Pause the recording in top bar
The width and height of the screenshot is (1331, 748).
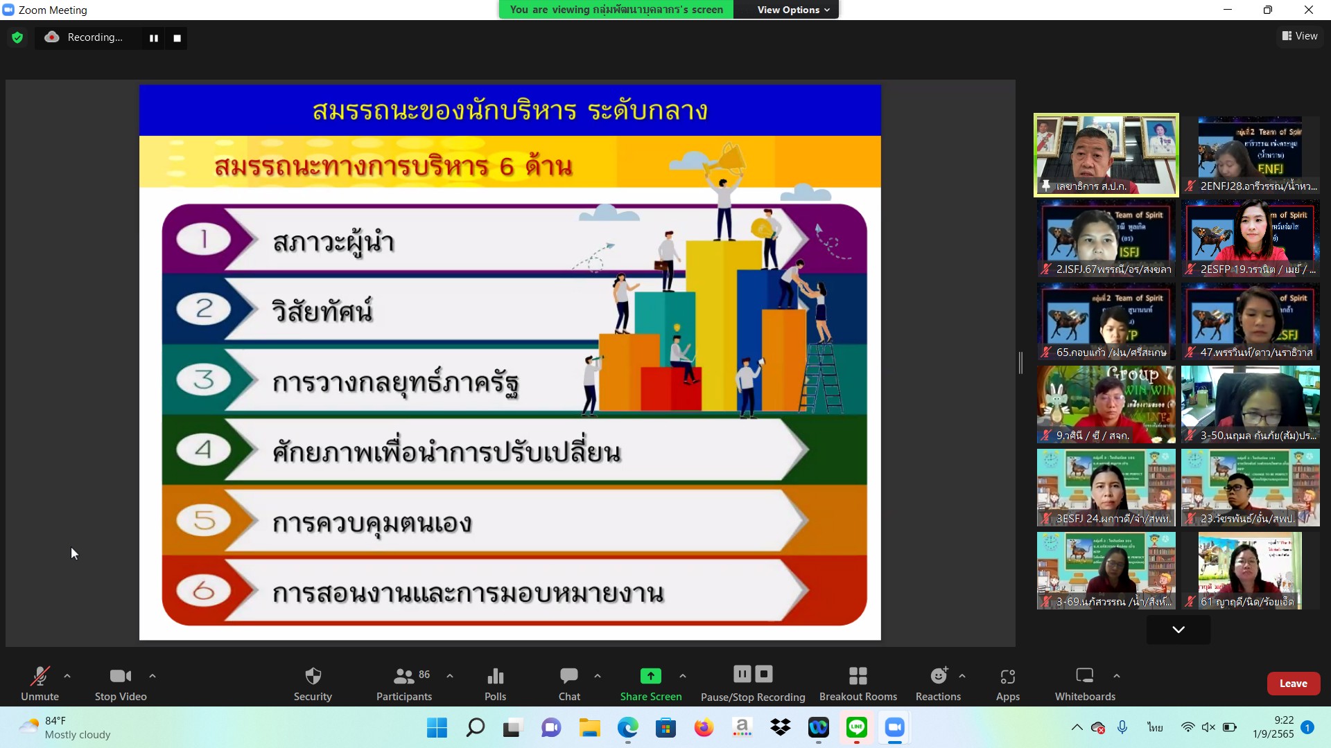click(x=154, y=38)
